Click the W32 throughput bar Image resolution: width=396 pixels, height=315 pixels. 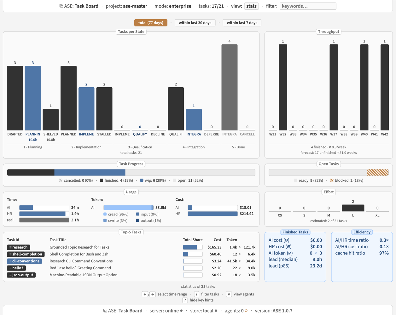tap(283, 87)
